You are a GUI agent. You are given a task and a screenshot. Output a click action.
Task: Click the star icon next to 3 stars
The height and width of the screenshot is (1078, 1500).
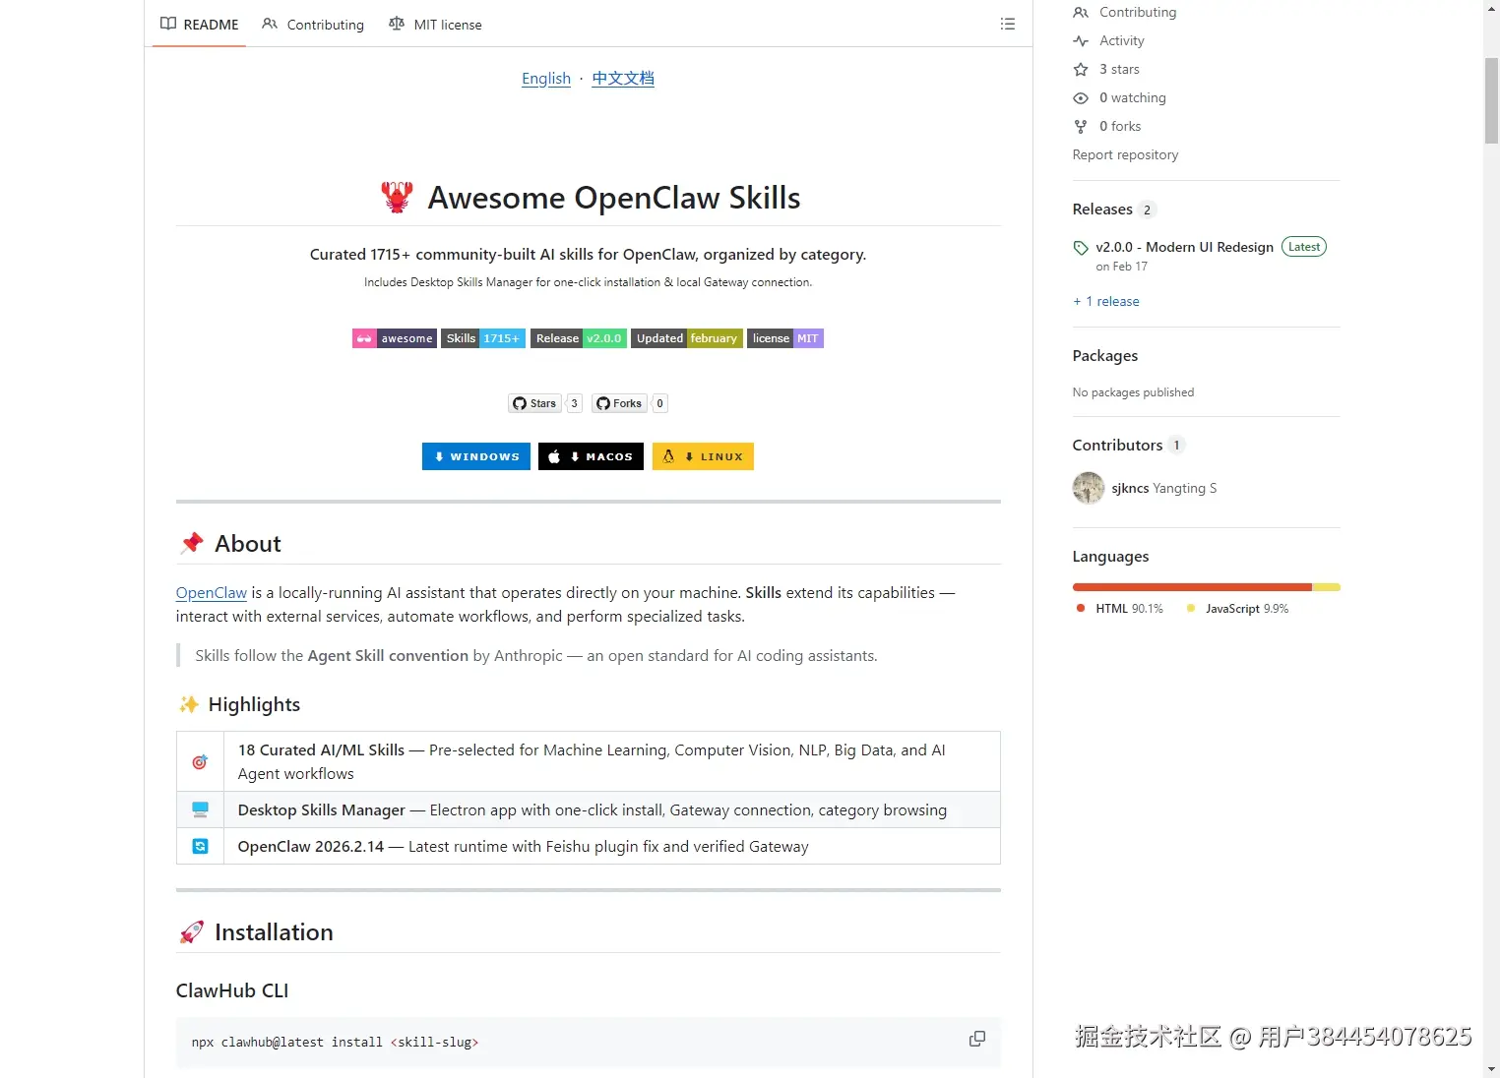[x=1081, y=69]
